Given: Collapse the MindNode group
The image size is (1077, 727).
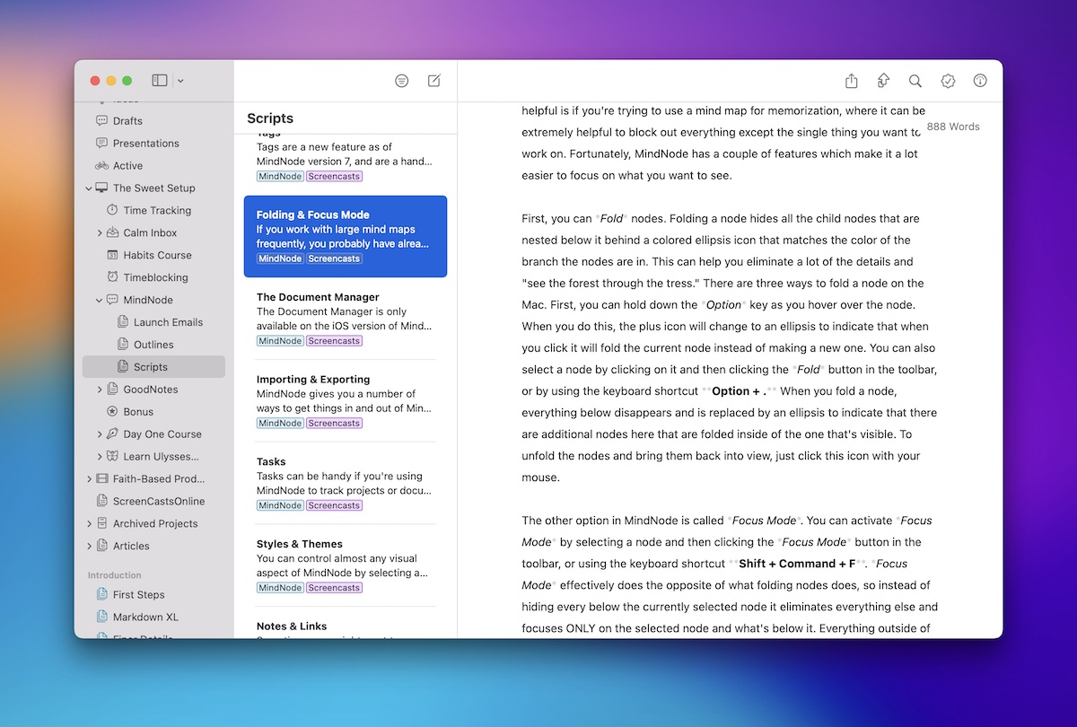Looking at the screenshot, I should (100, 301).
